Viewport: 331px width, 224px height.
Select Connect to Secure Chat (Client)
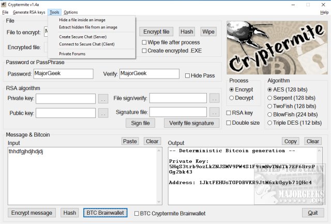[92, 44]
